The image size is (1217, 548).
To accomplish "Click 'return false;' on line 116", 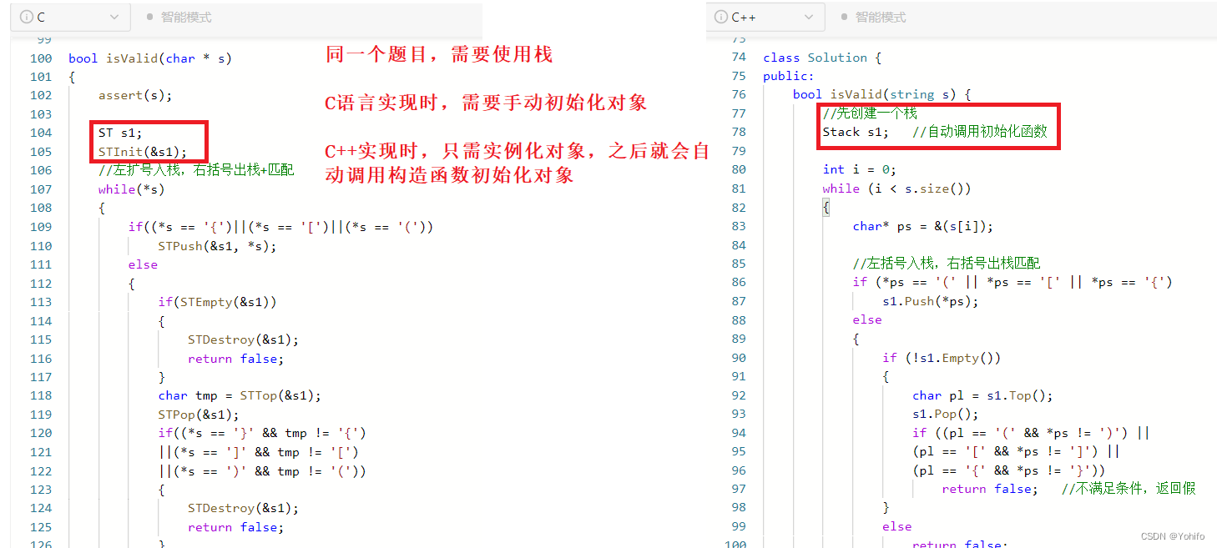I will pyautogui.click(x=236, y=359).
